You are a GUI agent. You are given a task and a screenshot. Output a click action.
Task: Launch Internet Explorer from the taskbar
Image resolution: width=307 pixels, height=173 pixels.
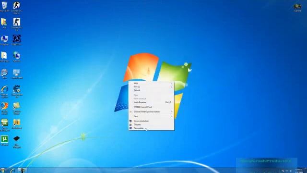pos(13,171)
